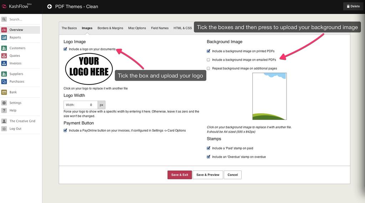Open the Overview sidebar icon
The height and width of the screenshot is (203, 365).
pos(4,30)
